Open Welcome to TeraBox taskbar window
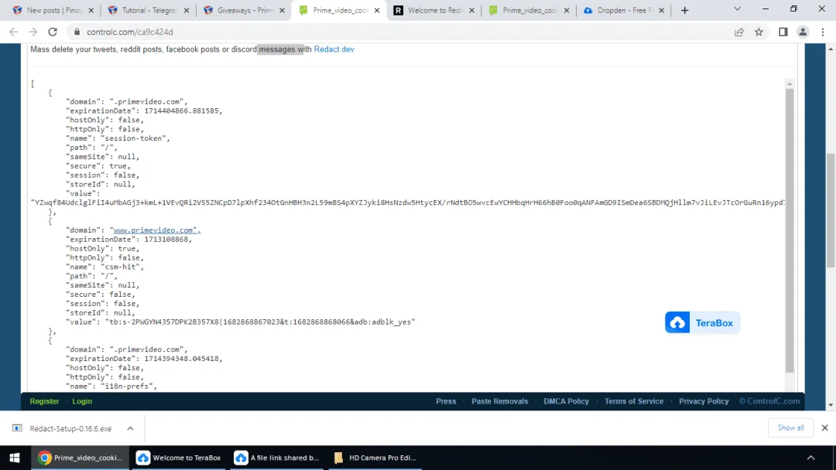Viewport: 836px width, 470px height. tap(179, 458)
